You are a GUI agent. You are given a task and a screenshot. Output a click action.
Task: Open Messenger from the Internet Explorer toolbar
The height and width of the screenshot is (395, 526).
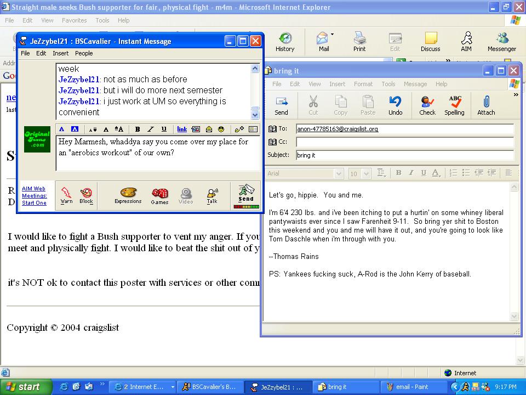pos(502,42)
